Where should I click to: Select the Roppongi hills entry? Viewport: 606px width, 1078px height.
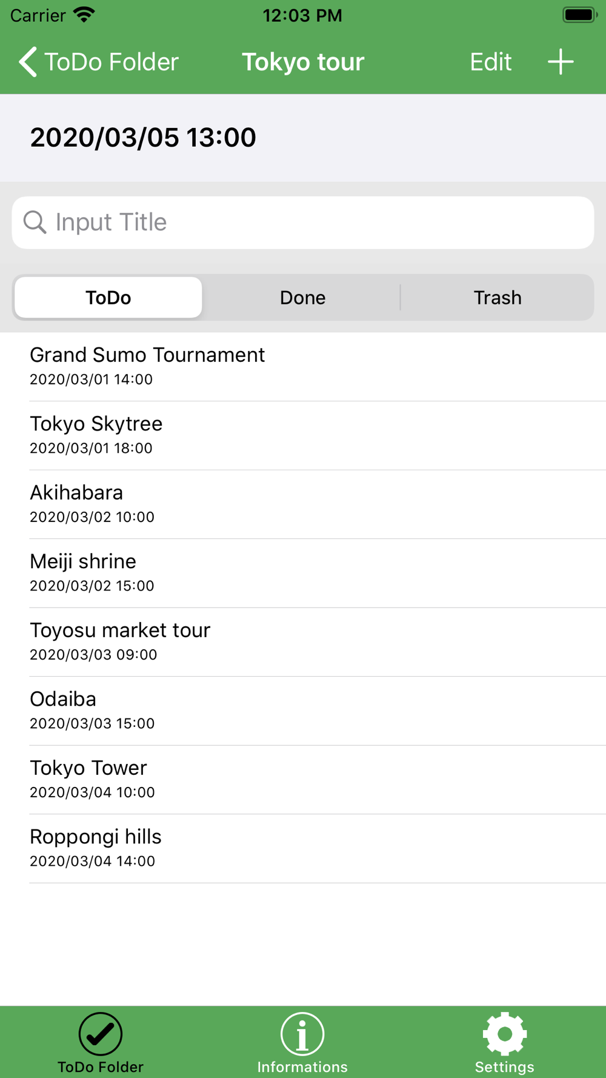click(303, 849)
